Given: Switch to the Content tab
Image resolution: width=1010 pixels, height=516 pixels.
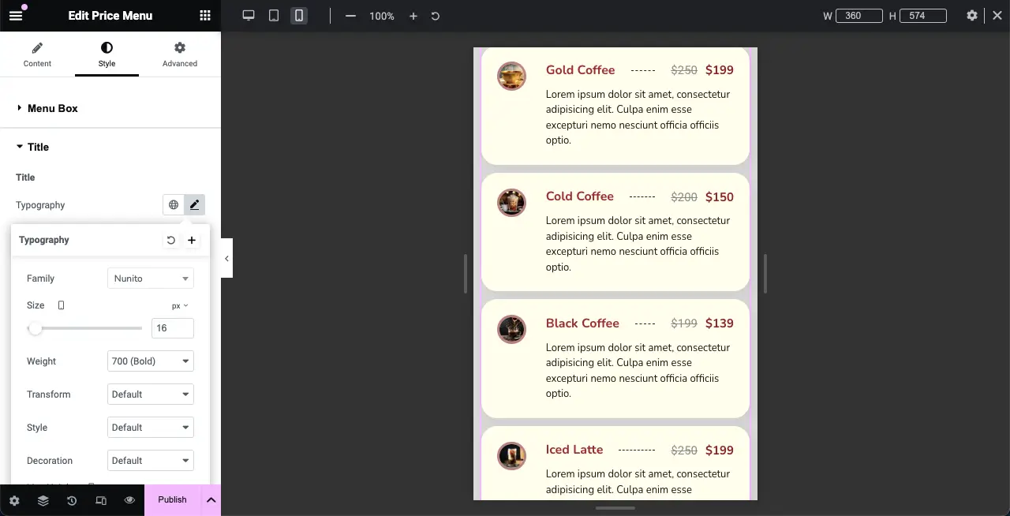Looking at the screenshot, I should (x=37, y=54).
